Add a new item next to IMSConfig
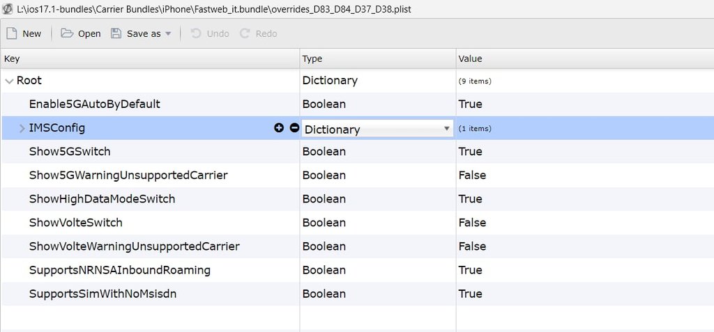714x332 pixels. click(x=279, y=128)
